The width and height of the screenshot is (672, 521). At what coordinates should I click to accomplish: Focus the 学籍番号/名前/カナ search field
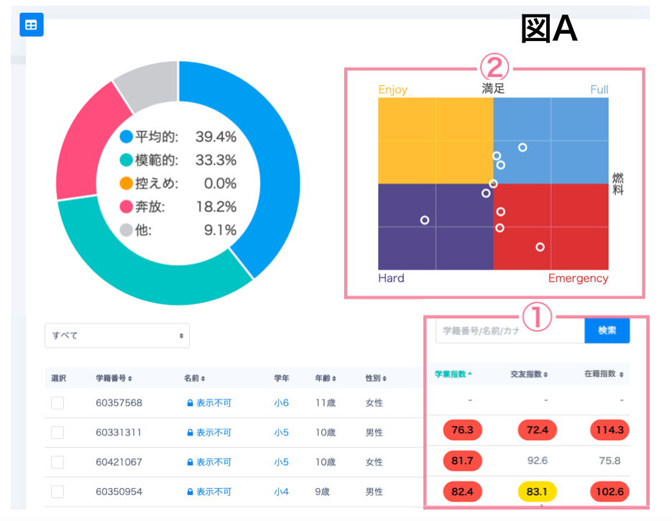[510, 331]
